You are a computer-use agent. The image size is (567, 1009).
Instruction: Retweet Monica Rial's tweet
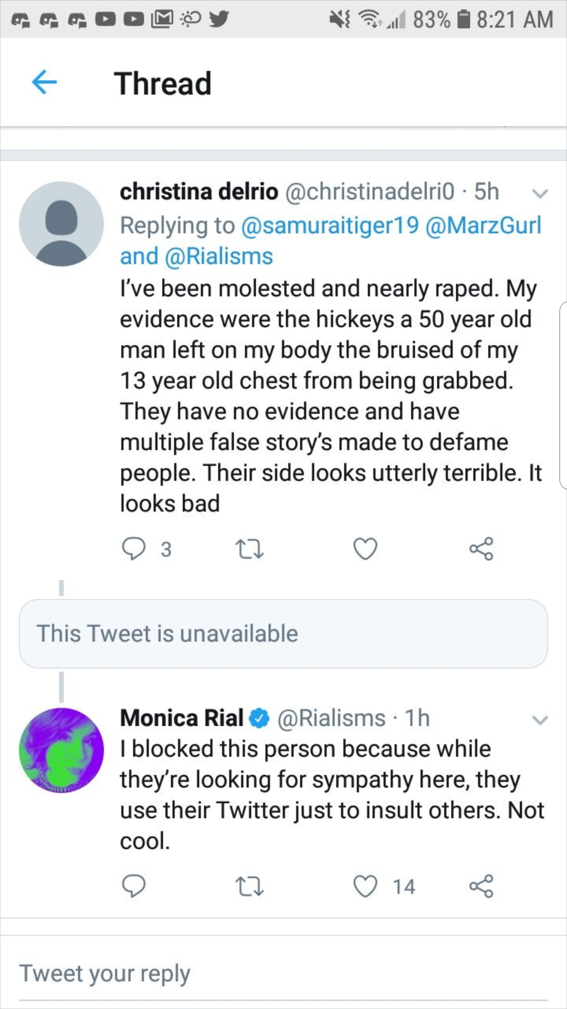click(249, 886)
